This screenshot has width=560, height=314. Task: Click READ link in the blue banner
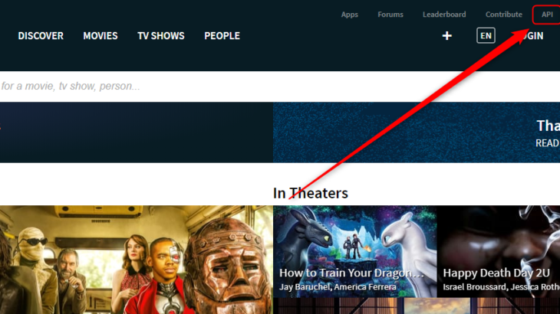coord(547,143)
